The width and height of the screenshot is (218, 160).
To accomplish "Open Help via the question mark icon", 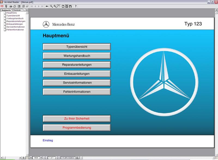I will tap(76, 6).
